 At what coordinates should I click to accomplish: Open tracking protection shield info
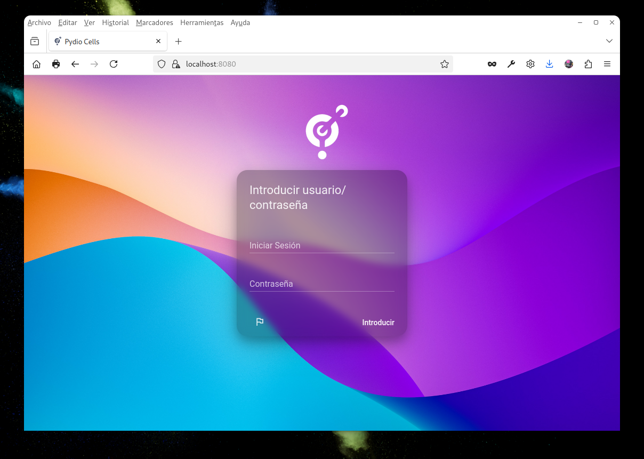(162, 64)
